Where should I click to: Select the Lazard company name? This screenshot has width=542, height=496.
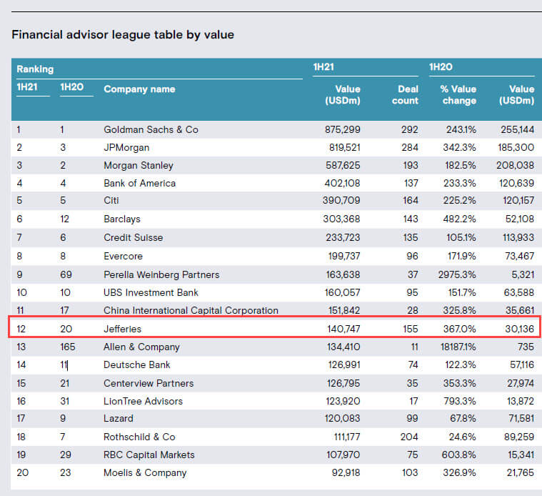(x=119, y=419)
